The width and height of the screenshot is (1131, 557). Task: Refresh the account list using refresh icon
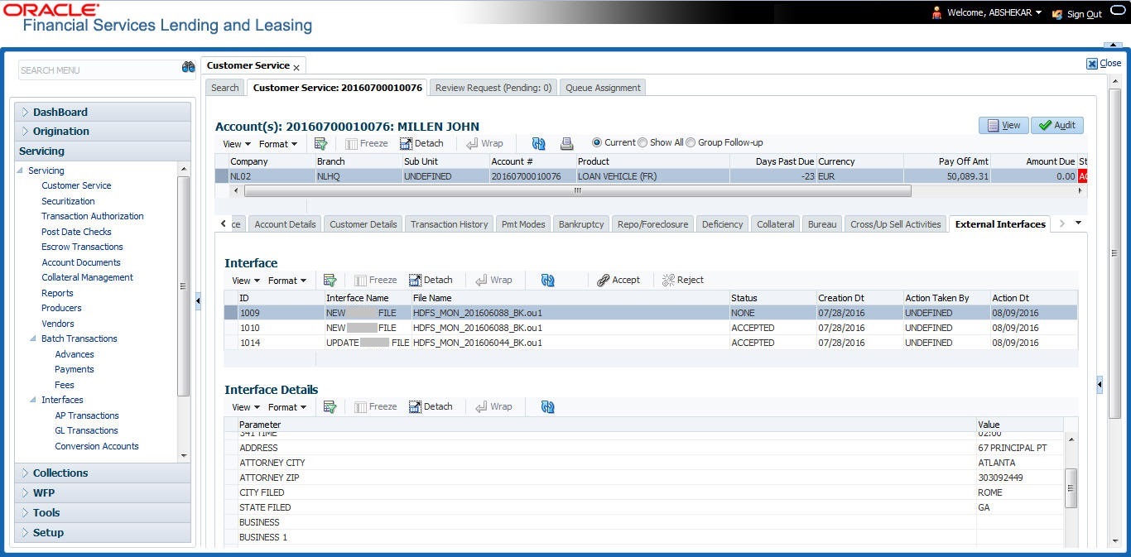[538, 143]
